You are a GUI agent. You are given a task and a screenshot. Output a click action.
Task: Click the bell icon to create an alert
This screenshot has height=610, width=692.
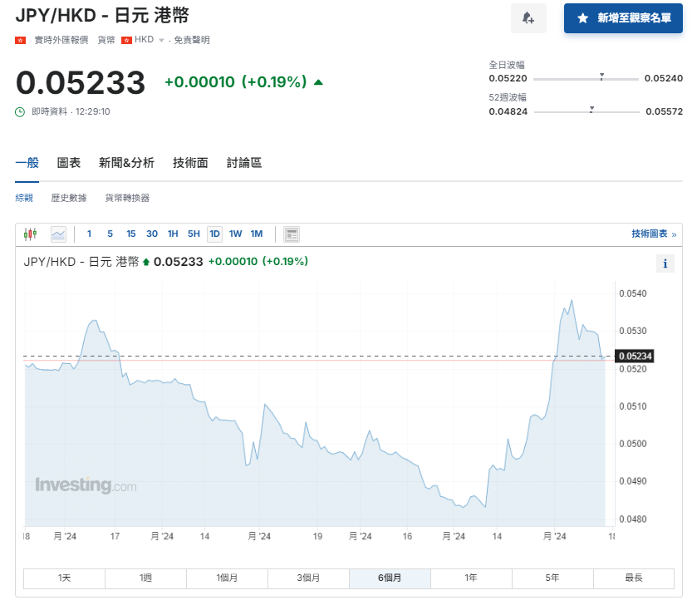(x=528, y=18)
